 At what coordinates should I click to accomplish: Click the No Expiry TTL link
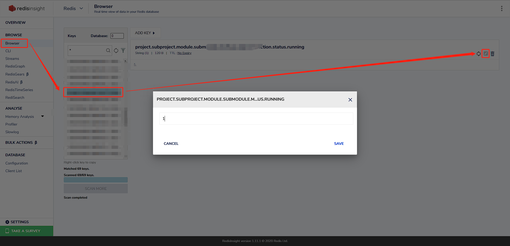(184, 53)
